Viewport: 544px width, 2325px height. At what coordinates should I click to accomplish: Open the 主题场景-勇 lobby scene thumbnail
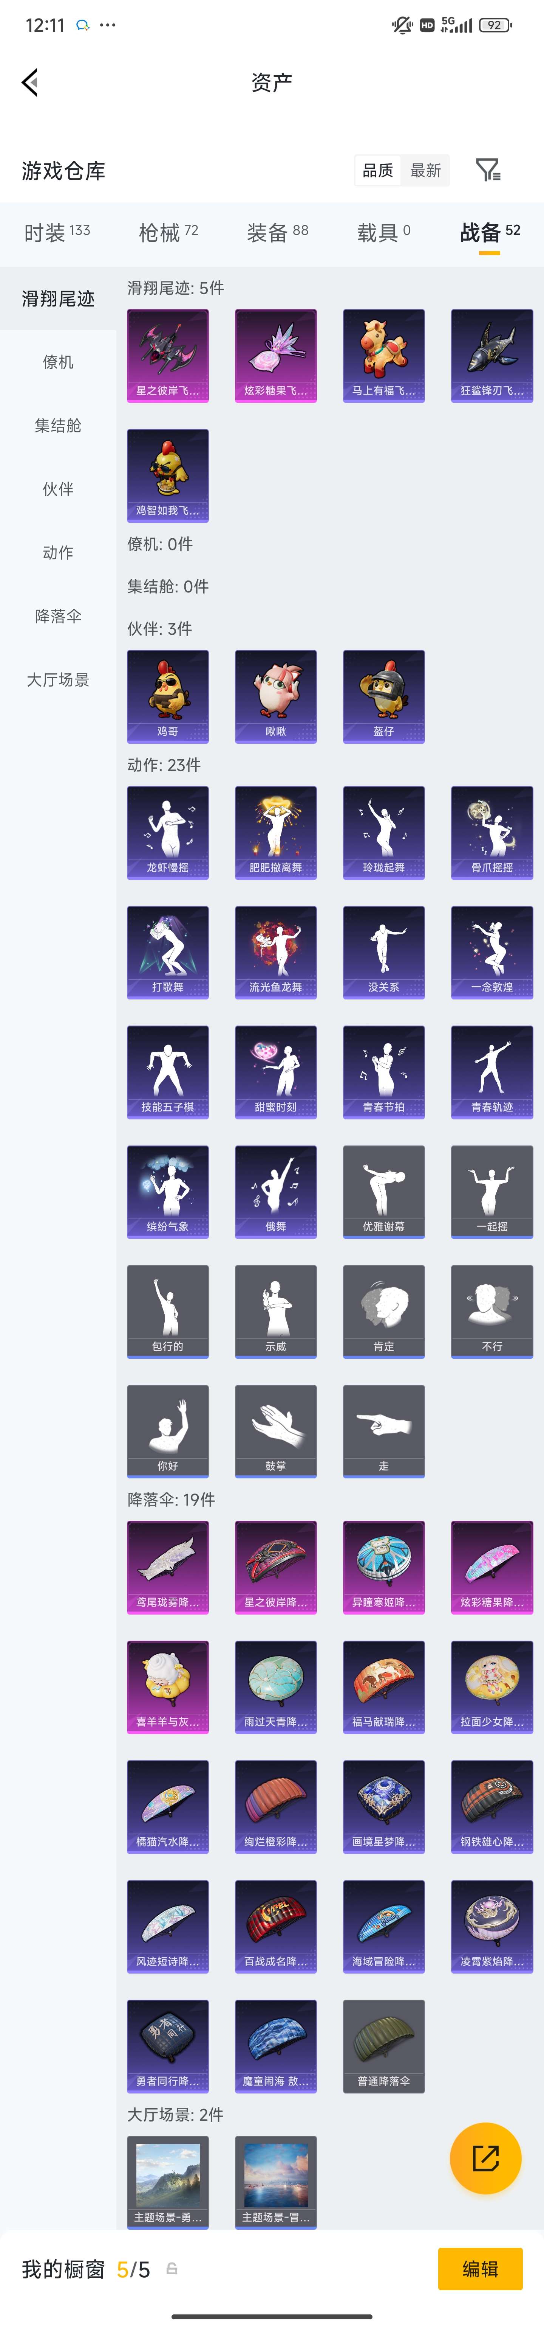coord(167,2182)
